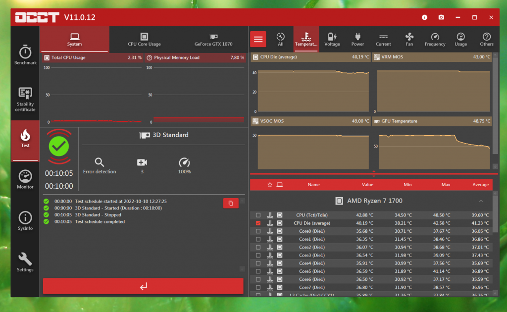Click the red return arrow button
This screenshot has width=507, height=312.
[x=143, y=286]
